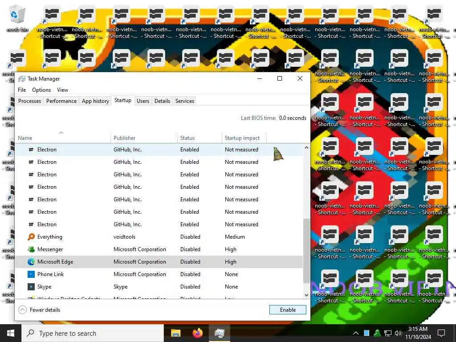Select the Everything row text
The width and height of the screenshot is (456, 342).
50,237
